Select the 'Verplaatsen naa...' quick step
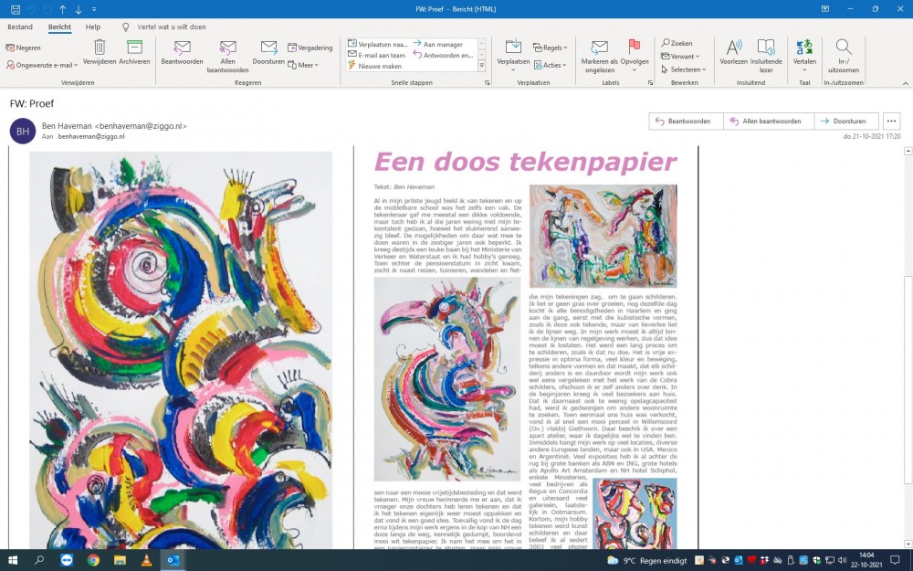This screenshot has width=913, height=571. [378, 44]
